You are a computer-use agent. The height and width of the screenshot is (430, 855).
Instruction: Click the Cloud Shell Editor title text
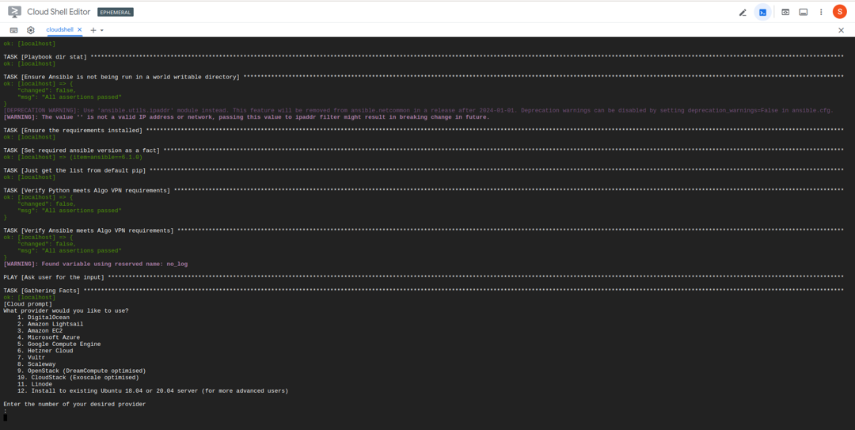click(x=59, y=12)
